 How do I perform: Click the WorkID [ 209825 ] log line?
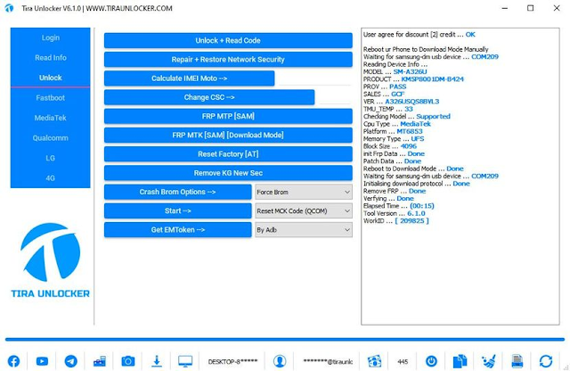(x=395, y=220)
